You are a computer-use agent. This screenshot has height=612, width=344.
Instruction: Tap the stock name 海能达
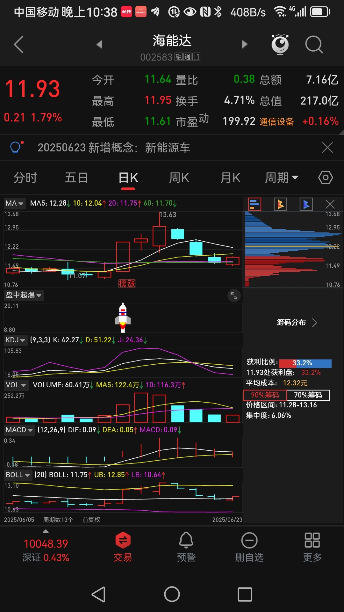tap(172, 40)
